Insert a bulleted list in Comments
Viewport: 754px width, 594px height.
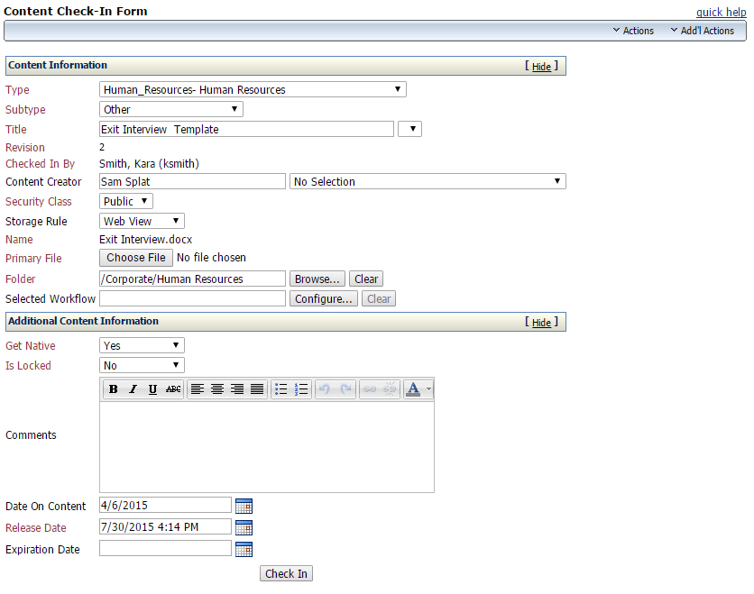click(x=280, y=388)
